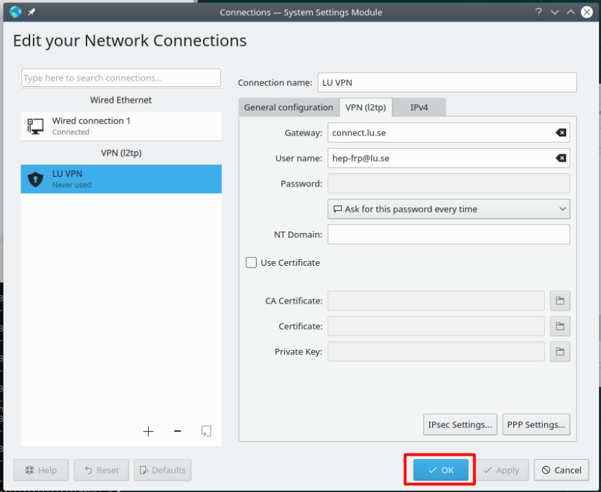The width and height of the screenshot is (601, 492).
Task: Open the IPv4 tab
Action: click(419, 107)
